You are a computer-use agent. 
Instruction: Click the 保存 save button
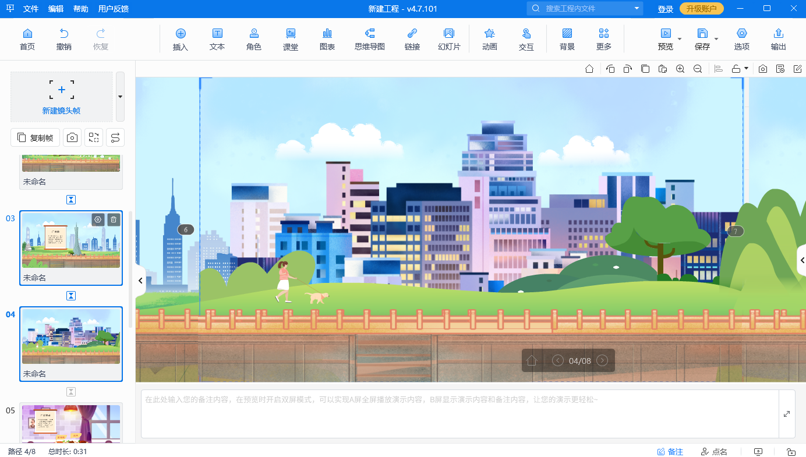tap(702, 38)
